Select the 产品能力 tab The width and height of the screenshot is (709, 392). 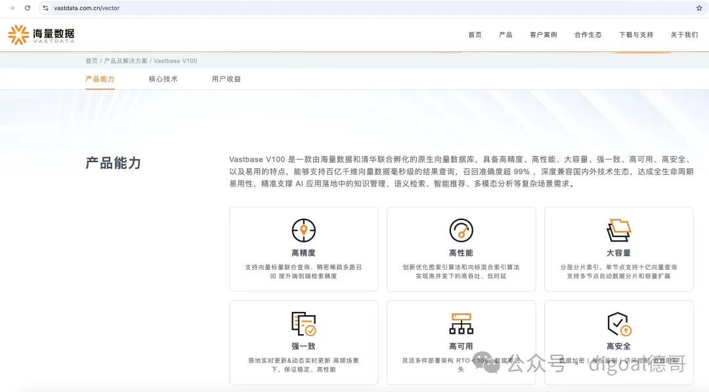pos(100,79)
